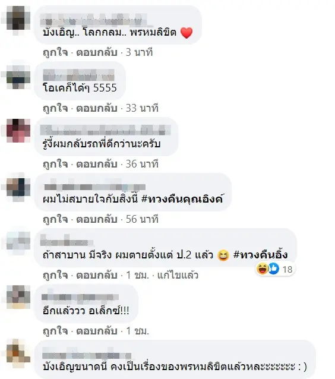Reply to the comment posted 3 นาที ago
Image resolution: width=335 pixels, height=379 pixels.
point(97,52)
